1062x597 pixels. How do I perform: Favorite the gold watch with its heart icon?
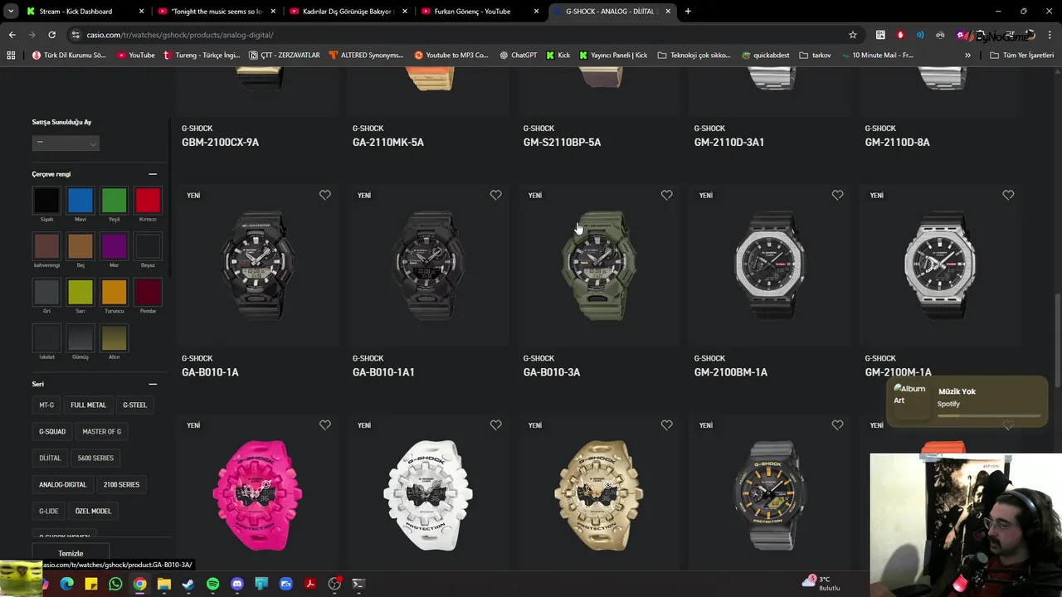pyautogui.click(x=667, y=425)
